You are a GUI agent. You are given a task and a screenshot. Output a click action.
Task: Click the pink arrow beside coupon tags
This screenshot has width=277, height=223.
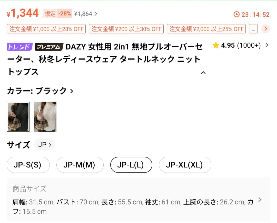point(265,29)
